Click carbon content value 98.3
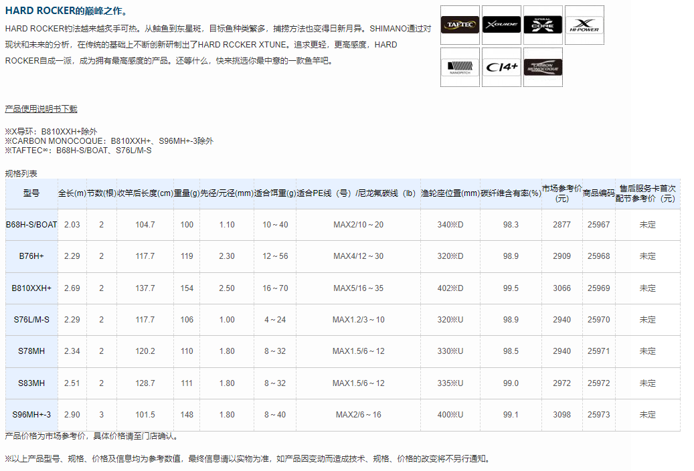 coord(511,224)
